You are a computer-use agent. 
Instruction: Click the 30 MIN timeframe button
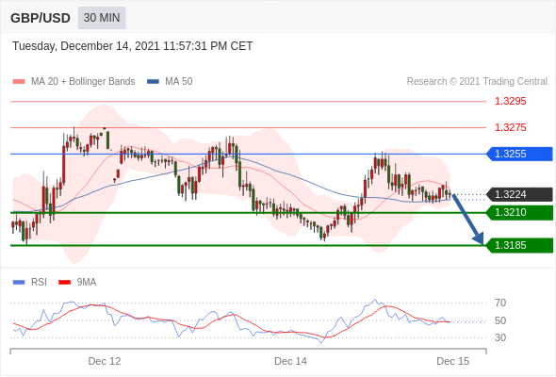[102, 18]
